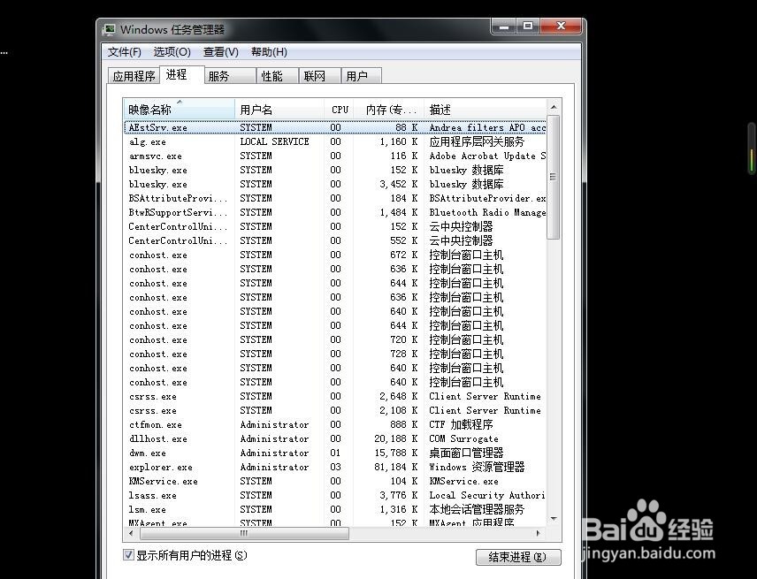Switch to the 服务 tab

[x=230, y=76]
